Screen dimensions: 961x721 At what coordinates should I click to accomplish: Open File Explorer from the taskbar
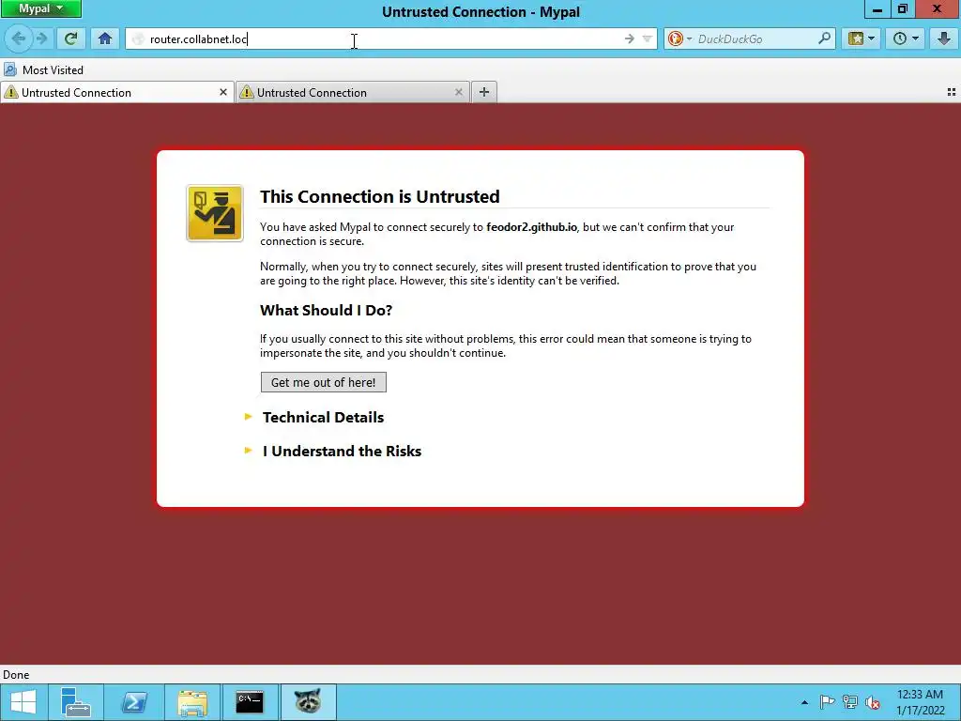[x=192, y=702]
